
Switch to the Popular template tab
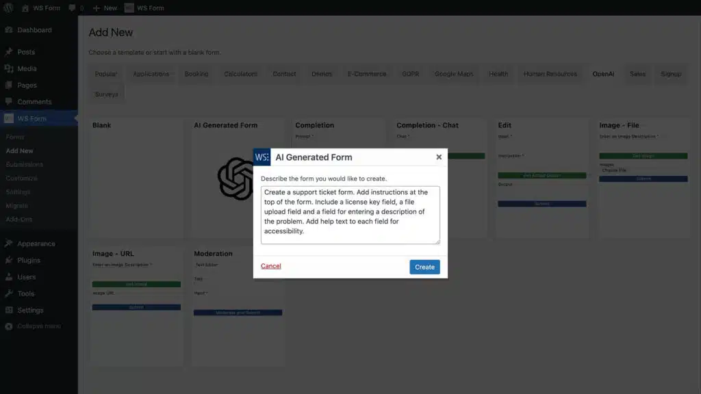pos(106,74)
